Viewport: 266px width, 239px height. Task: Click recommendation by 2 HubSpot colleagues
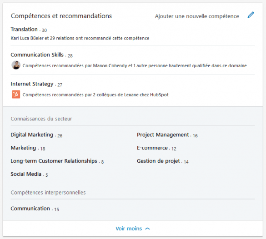point(95,95)
